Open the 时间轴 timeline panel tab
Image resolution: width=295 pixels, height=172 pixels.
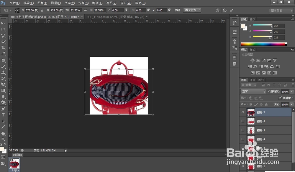[x=17, y=155]
